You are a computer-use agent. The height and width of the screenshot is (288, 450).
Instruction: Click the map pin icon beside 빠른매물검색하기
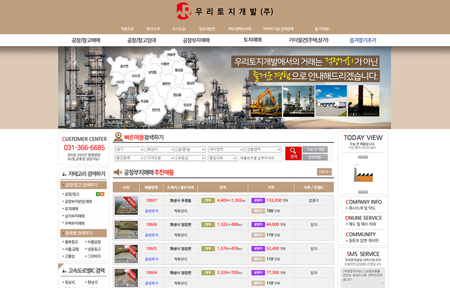(x=118, y=137)
